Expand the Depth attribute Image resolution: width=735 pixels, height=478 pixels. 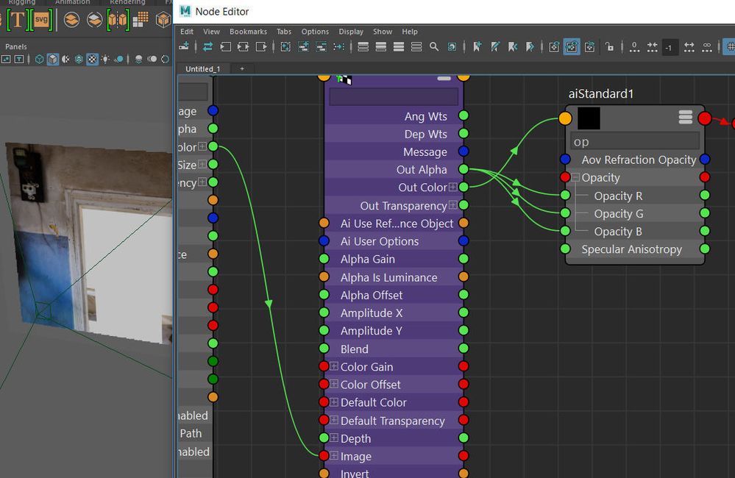(334, 438)
